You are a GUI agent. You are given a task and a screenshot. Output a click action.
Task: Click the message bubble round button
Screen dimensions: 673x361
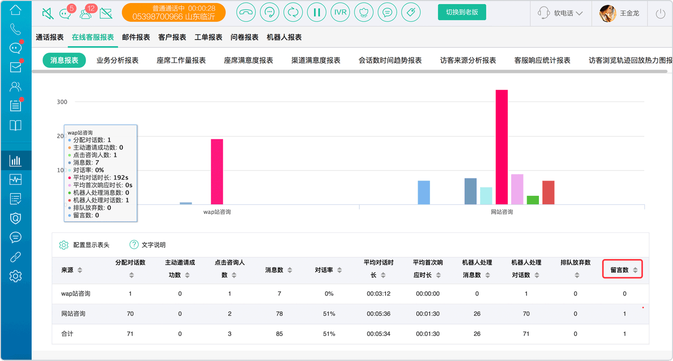point(387,12)
